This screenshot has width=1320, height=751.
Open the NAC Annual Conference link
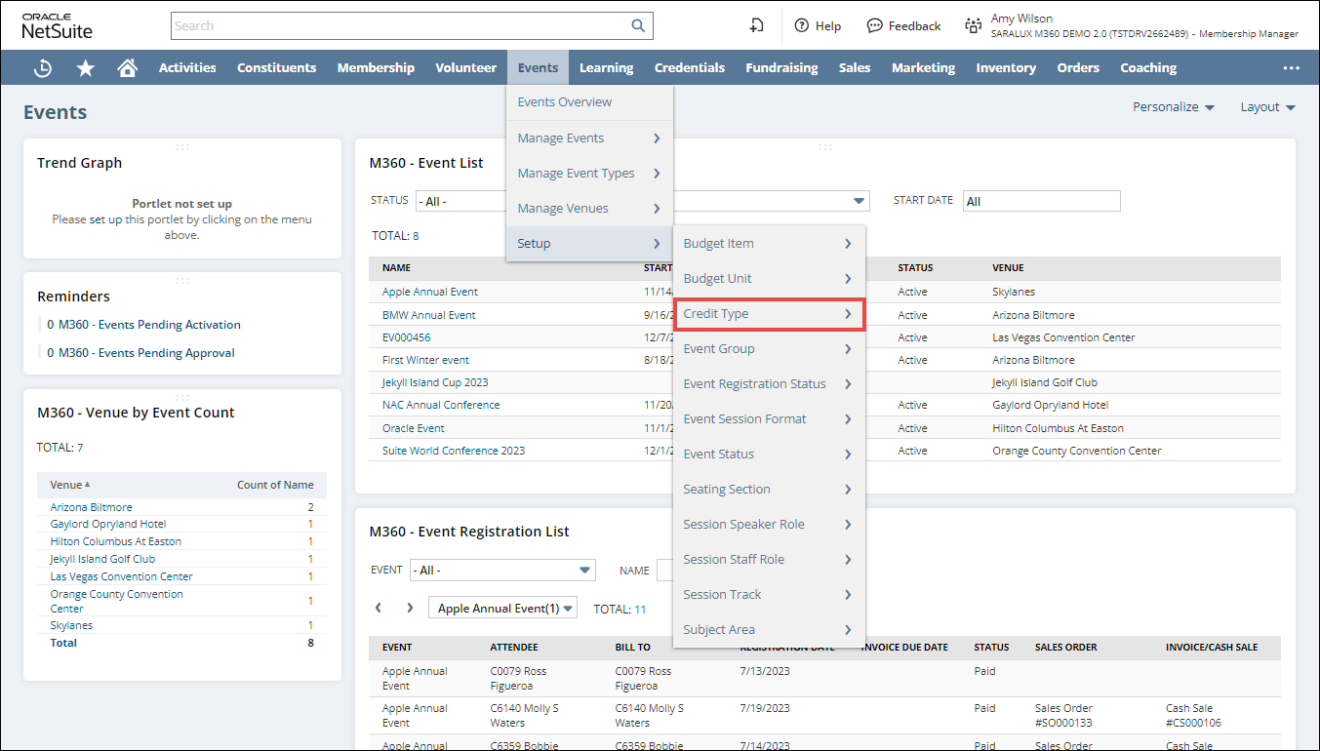441,405
